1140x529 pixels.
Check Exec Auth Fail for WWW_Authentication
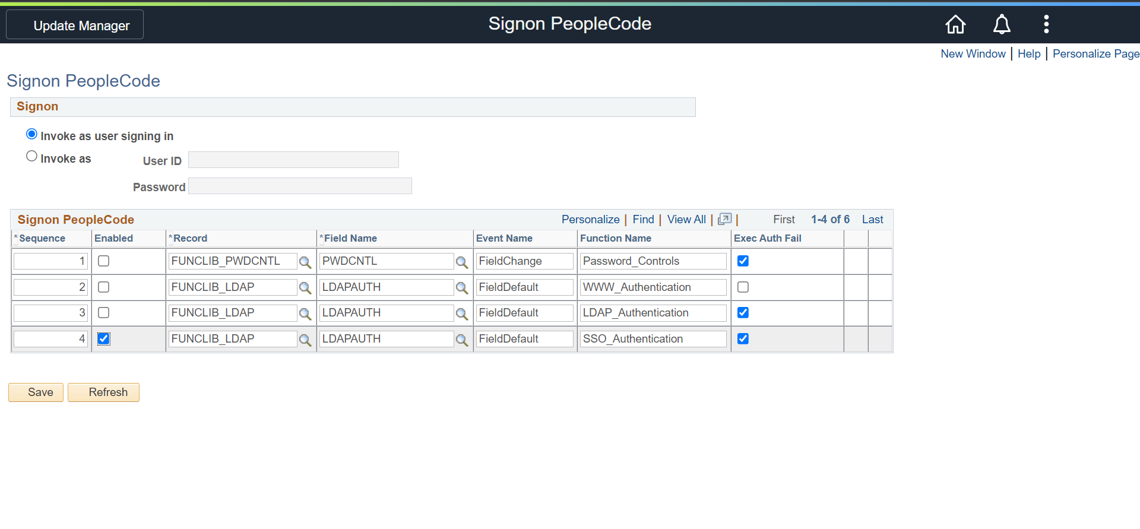coord(743,287)
